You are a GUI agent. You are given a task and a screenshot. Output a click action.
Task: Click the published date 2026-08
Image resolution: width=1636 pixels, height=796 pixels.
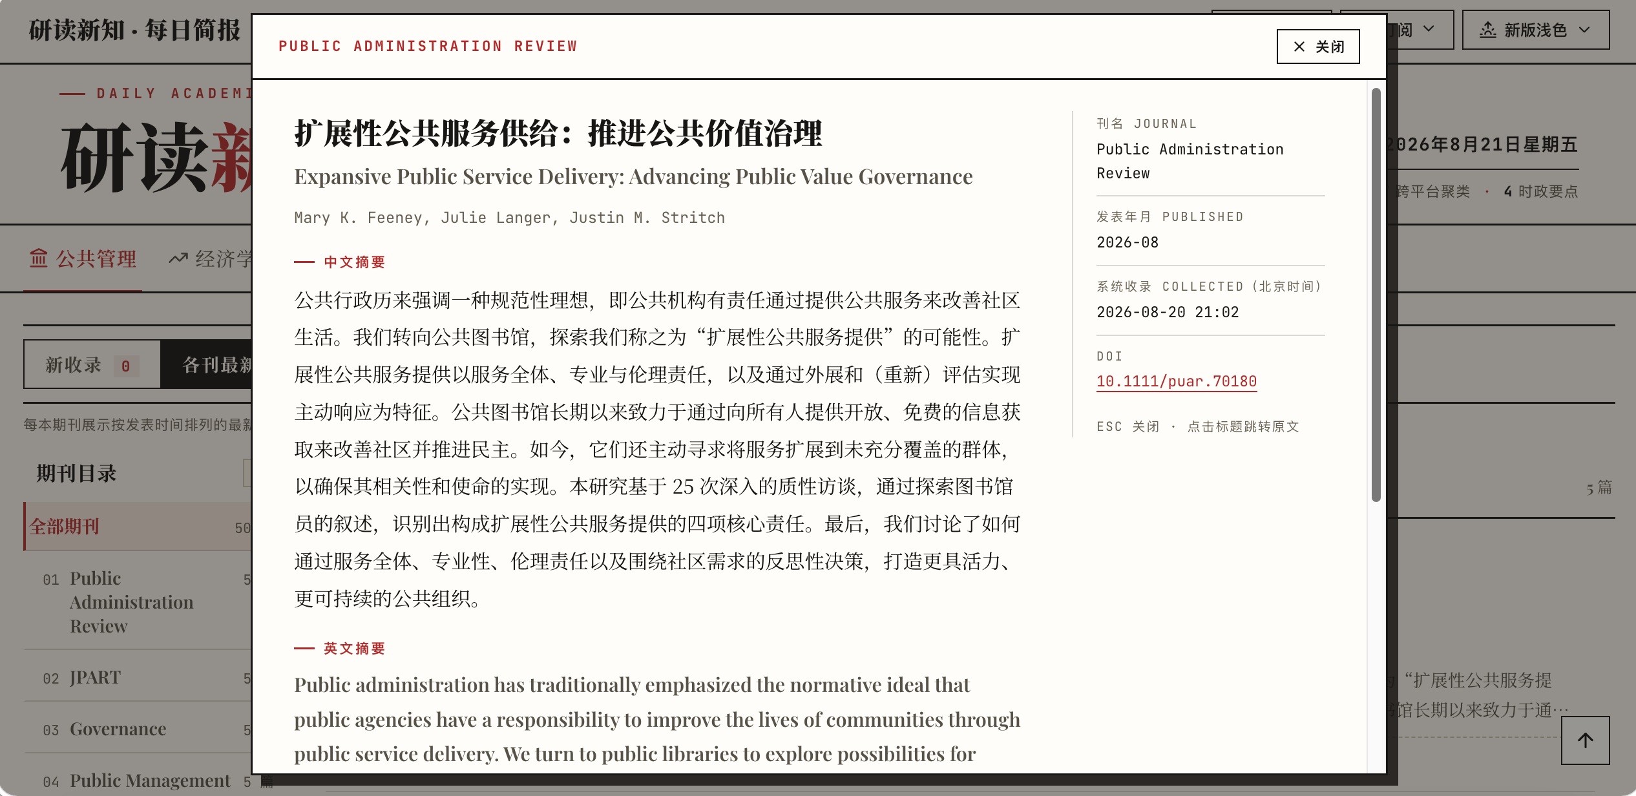tap(1127, 242)
